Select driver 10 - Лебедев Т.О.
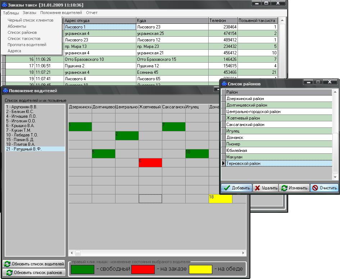This screenshot has height=279, width=340. (x=35, y=135)
